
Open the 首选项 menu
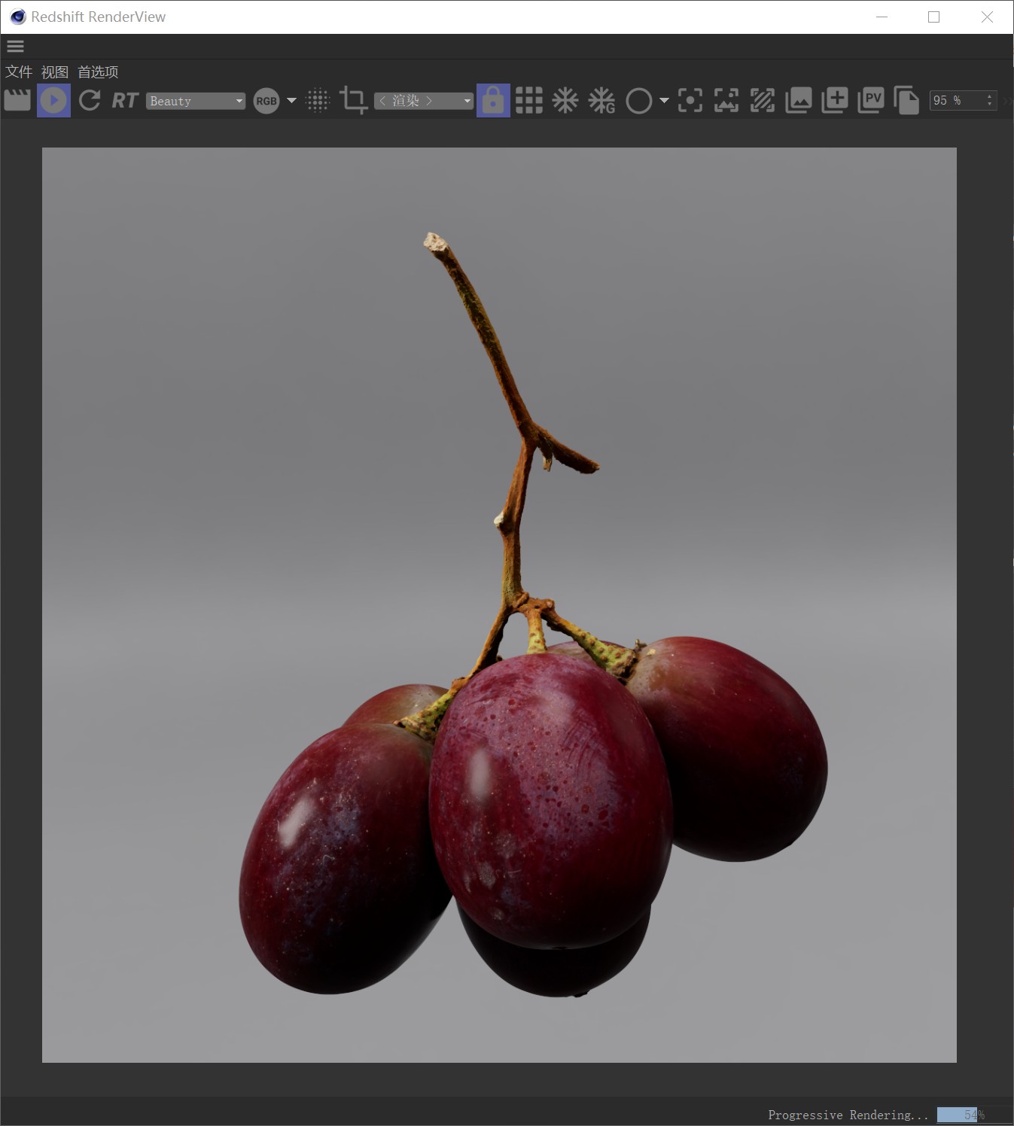[98, 72]
